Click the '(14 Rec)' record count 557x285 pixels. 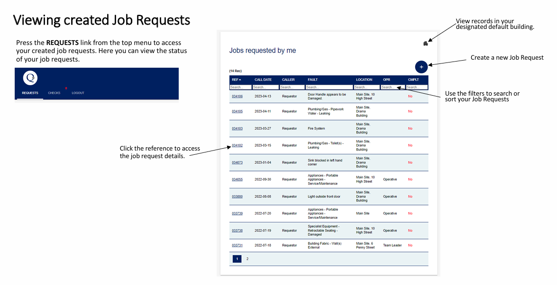[x=236, y=71]
